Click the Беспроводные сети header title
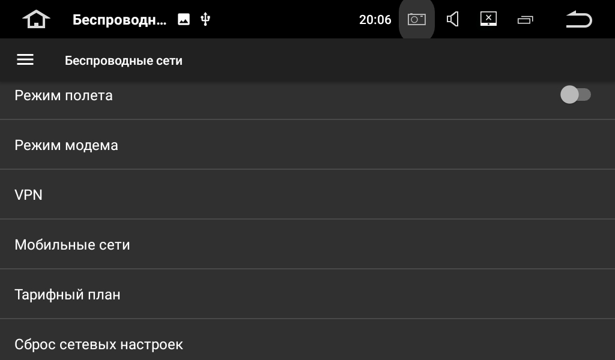 [x=124, y=61]
